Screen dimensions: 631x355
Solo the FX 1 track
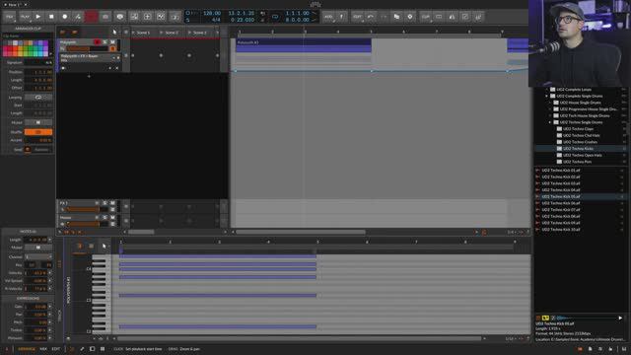point(105,203)
